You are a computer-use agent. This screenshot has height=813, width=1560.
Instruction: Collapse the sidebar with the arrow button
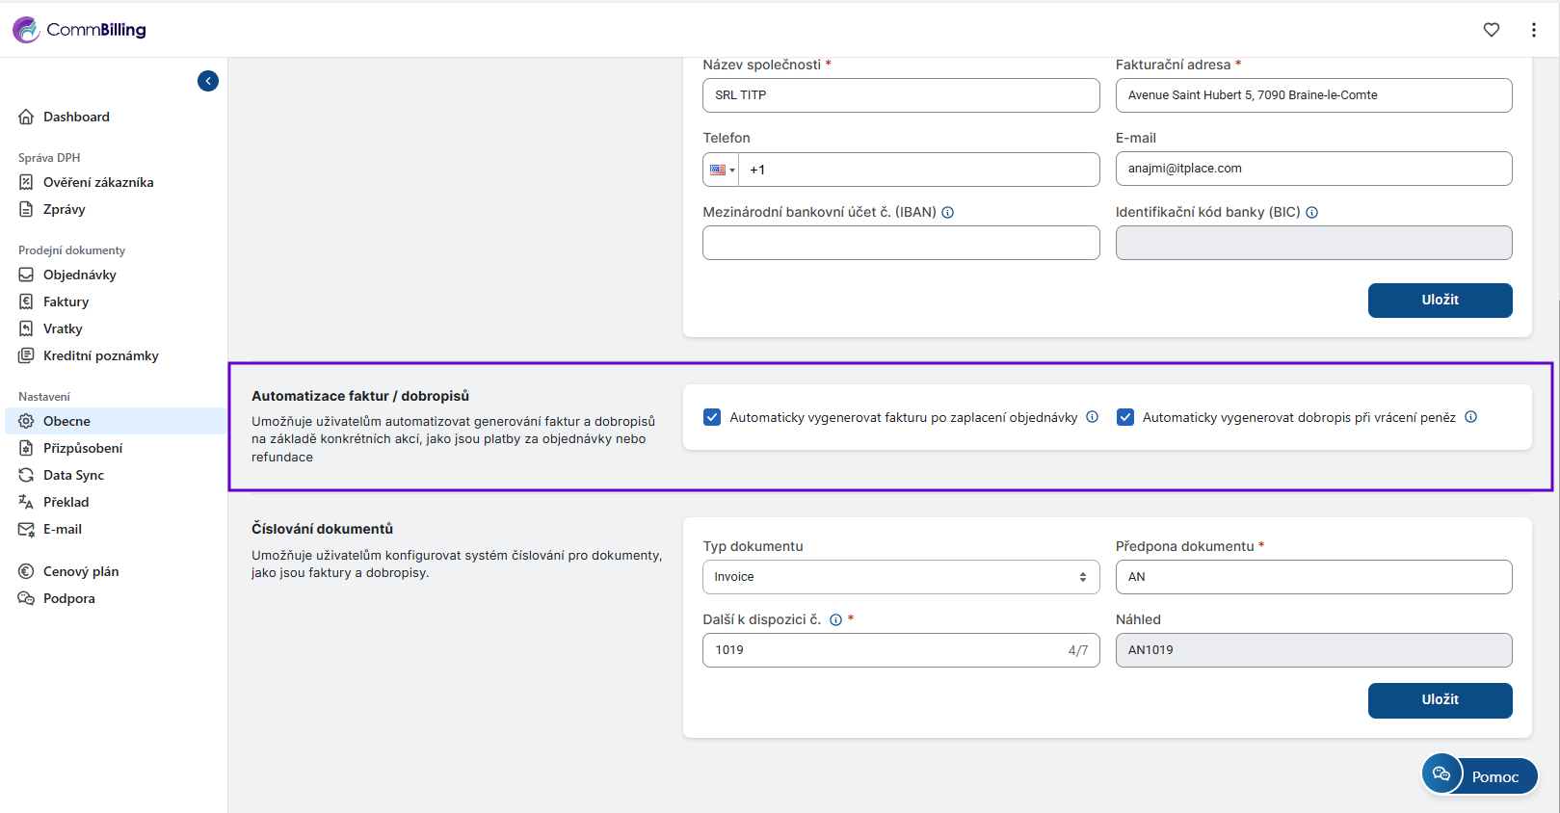click(x=208, y=81)
